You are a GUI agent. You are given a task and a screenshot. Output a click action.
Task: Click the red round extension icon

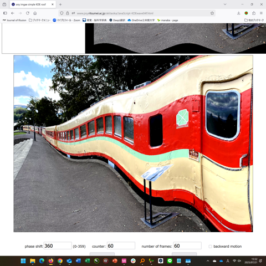(x=246, y=13)
